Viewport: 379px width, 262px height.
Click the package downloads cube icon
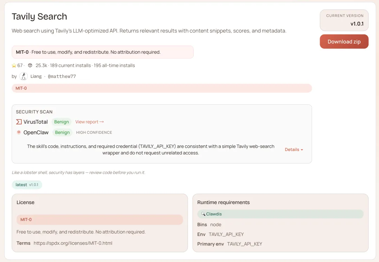30,65
